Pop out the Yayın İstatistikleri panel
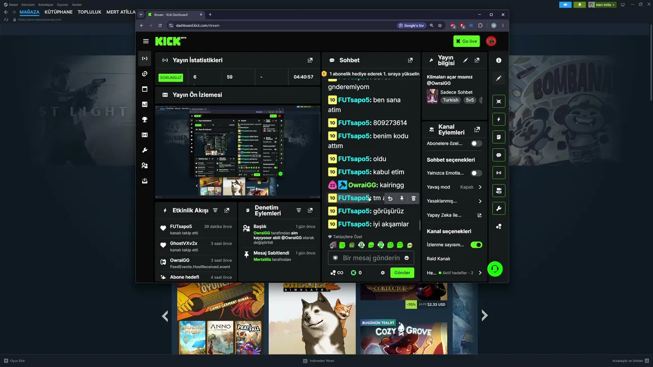The height and width of the screenshot is (367, 653). 310,60
